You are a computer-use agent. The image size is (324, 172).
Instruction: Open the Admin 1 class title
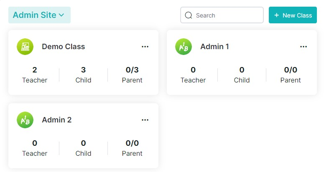click(x=215, y=47)
